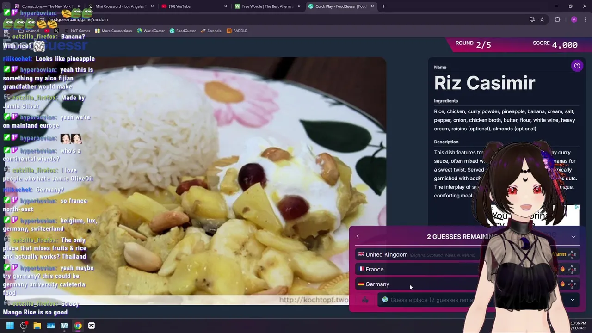
Task: Open the Windows Start menu
Action: [x=10, y=326]
